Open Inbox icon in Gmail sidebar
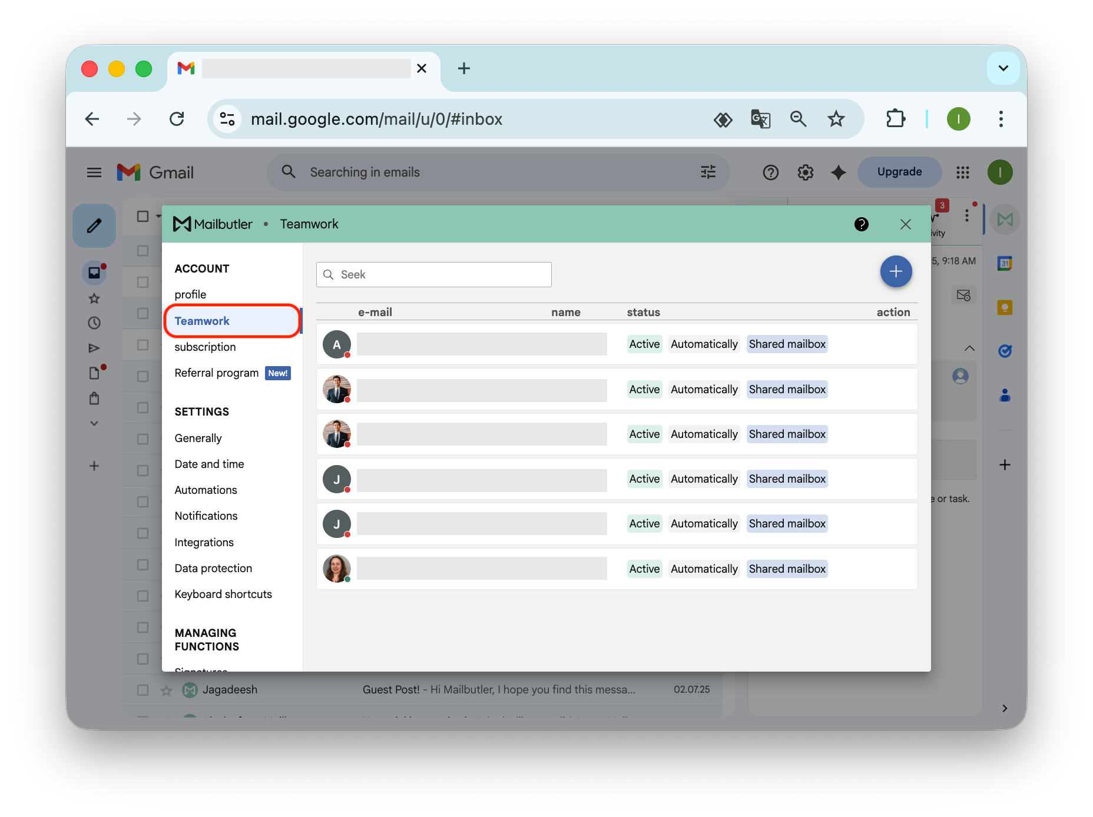This screenshot has height=817, width=1093. point(94,273)
